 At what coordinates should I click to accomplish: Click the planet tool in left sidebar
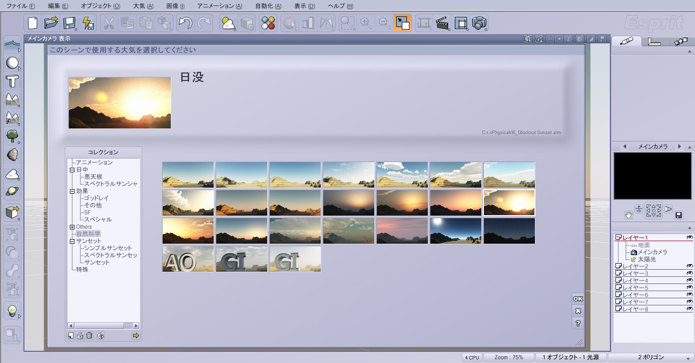pos(12,192)
